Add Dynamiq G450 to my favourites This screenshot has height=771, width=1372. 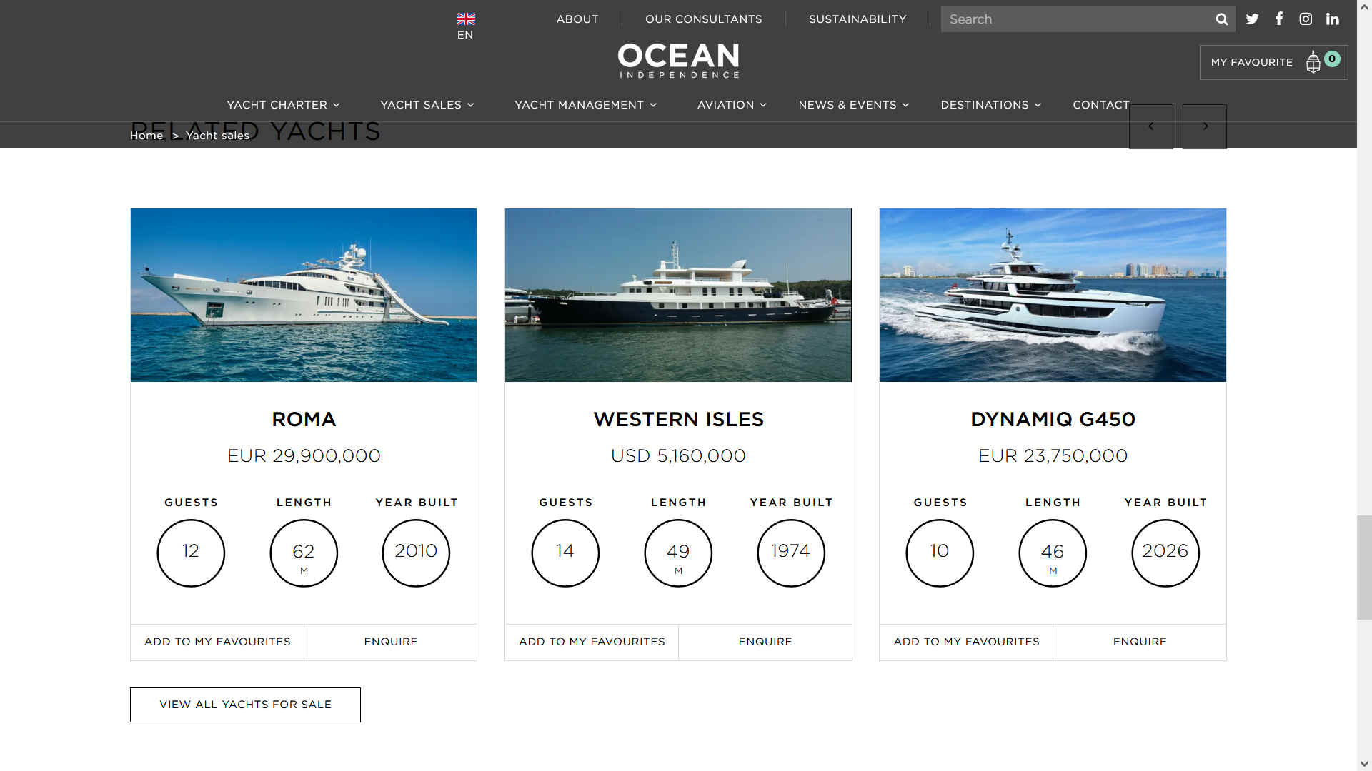click(x=966, y=642)
